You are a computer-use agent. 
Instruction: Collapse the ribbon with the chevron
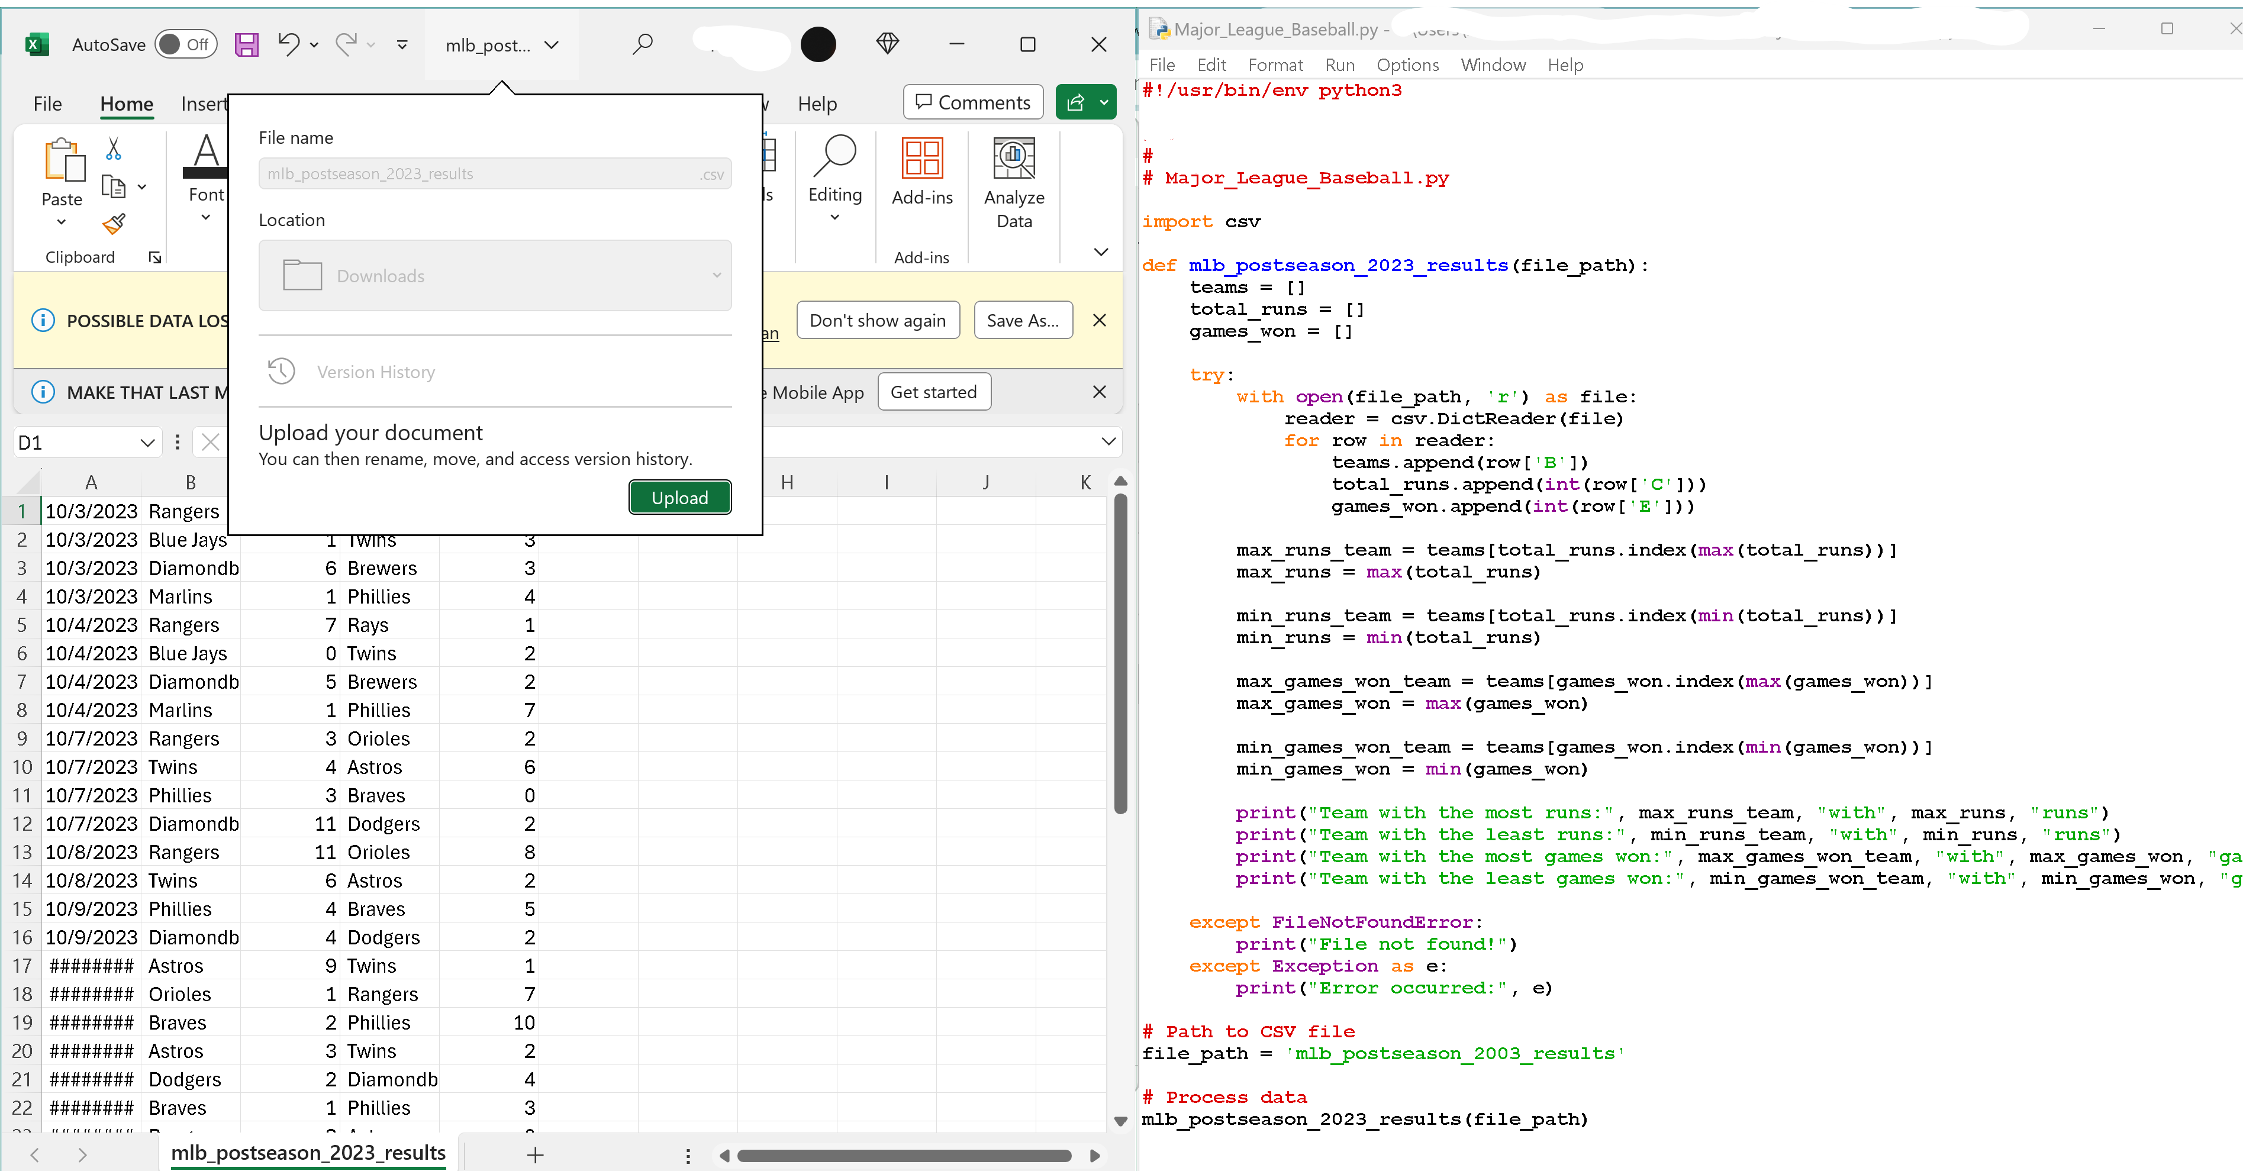1101,253
